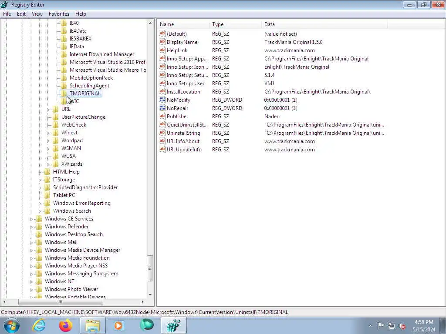The height and width of the screenshot is (334, 446).
Task: Launch Internet Explorer from taskbar
Action: pos(39,325)
